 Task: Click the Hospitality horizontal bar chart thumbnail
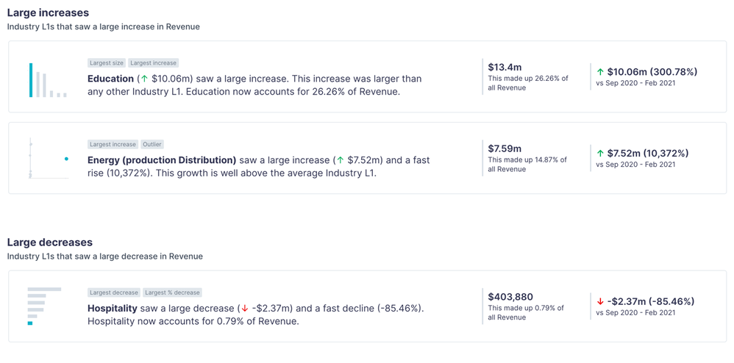coord(44,306)
